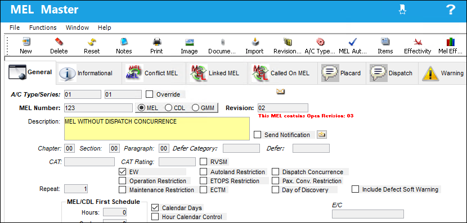Click the icon beside Send Notification

(x=322, y=135)
